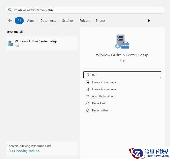Click the Run as different user icon
This screenshot has width=170, height=159.
click(x=87, y=89)
